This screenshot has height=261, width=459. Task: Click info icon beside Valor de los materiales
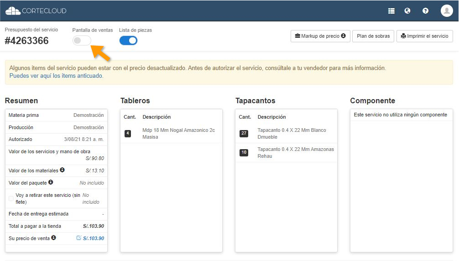click(x=62, y=171)
